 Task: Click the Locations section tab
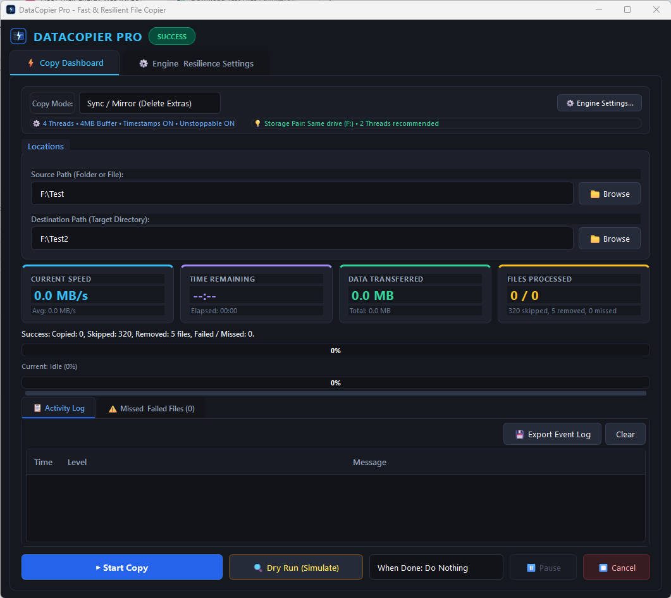pos(46,146)
